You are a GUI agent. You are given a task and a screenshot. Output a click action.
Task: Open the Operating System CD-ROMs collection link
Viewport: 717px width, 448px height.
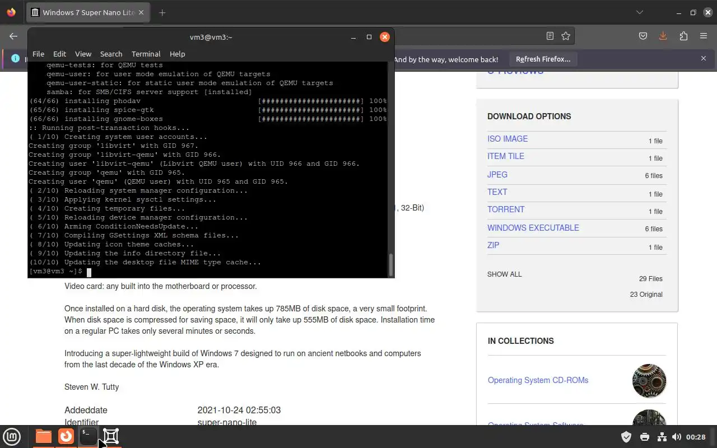pyautogui.click(x=538, y=380)
